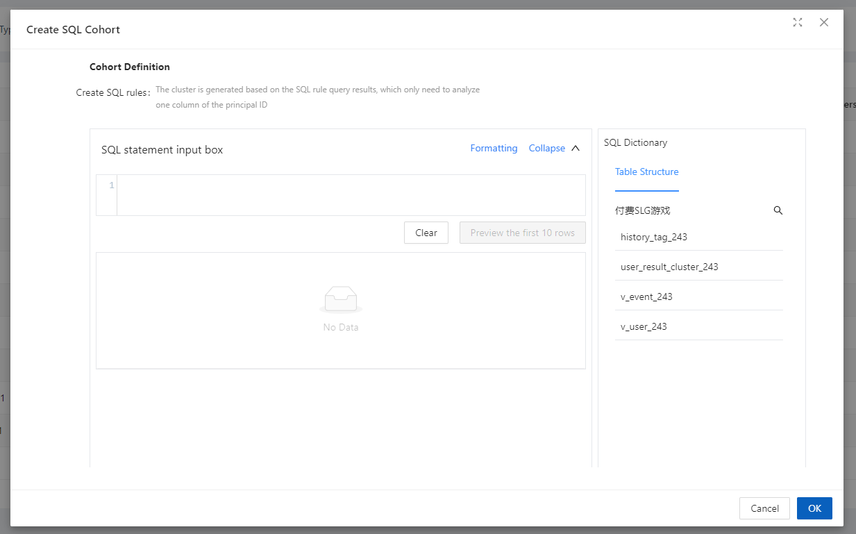Click line number 1 in the editor gutter
856x534 pixels.
(111, 185)
